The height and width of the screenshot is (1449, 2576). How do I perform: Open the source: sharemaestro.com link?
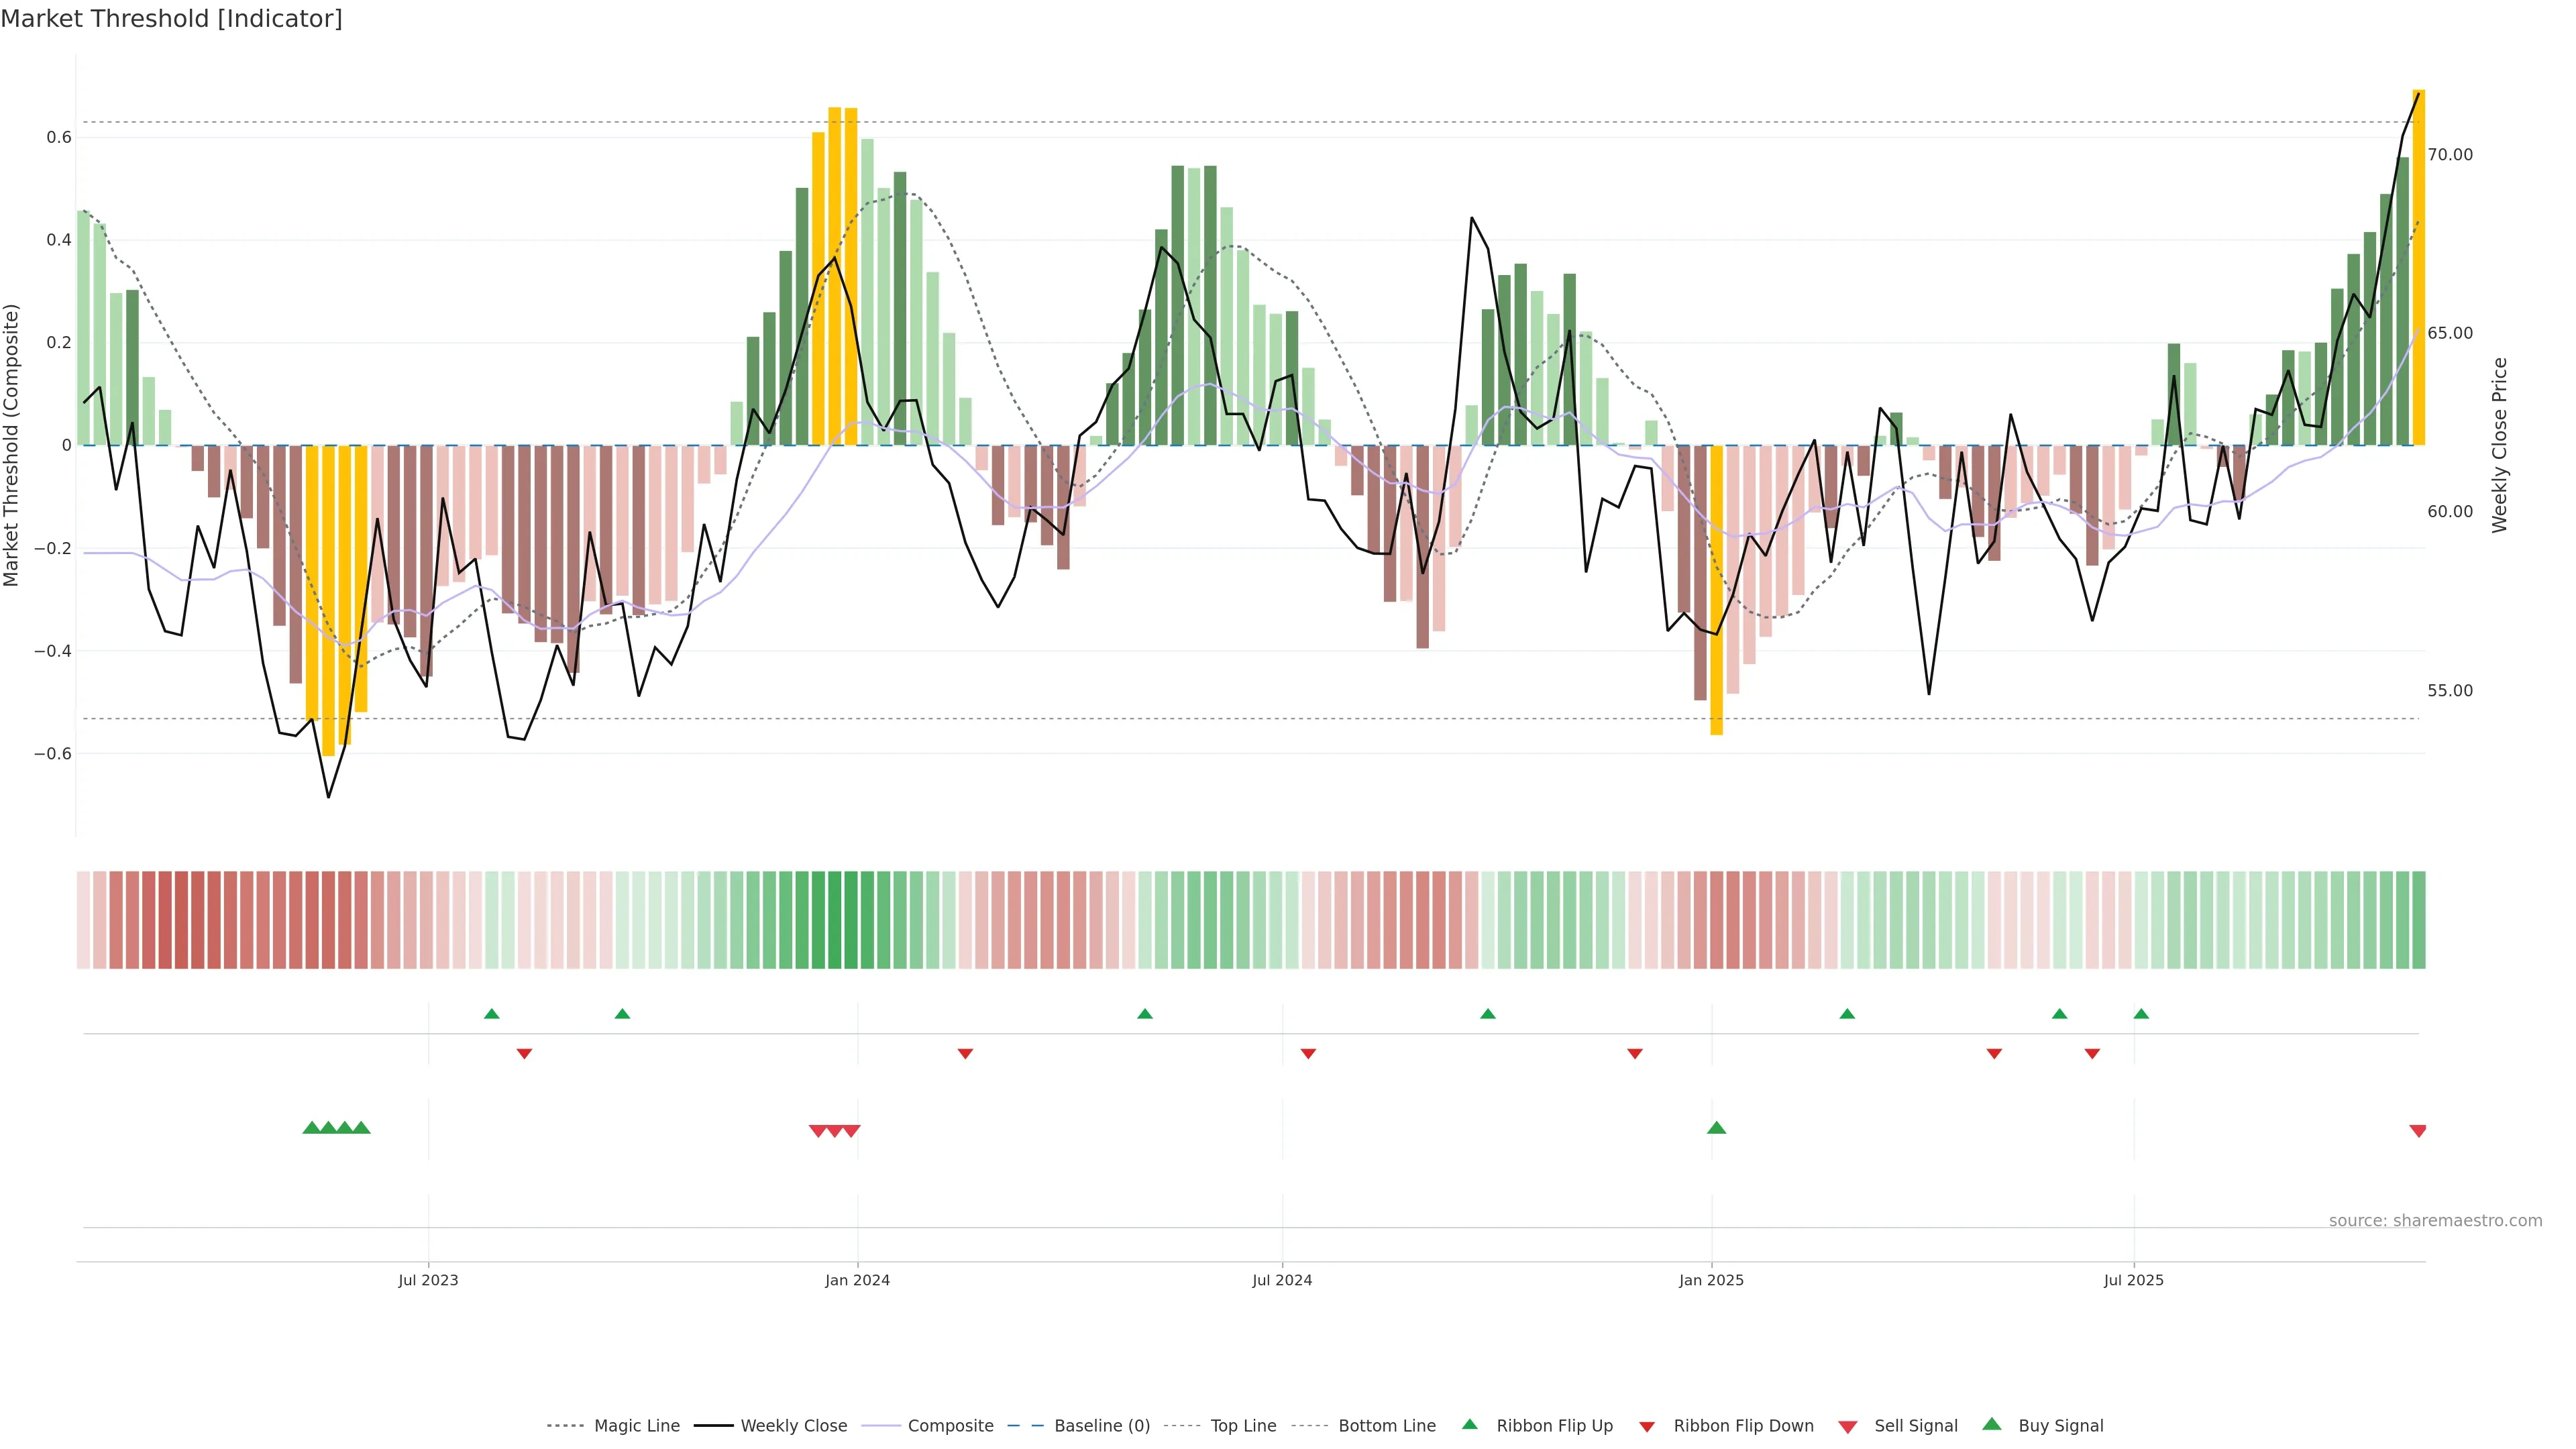[2435, 1221]
